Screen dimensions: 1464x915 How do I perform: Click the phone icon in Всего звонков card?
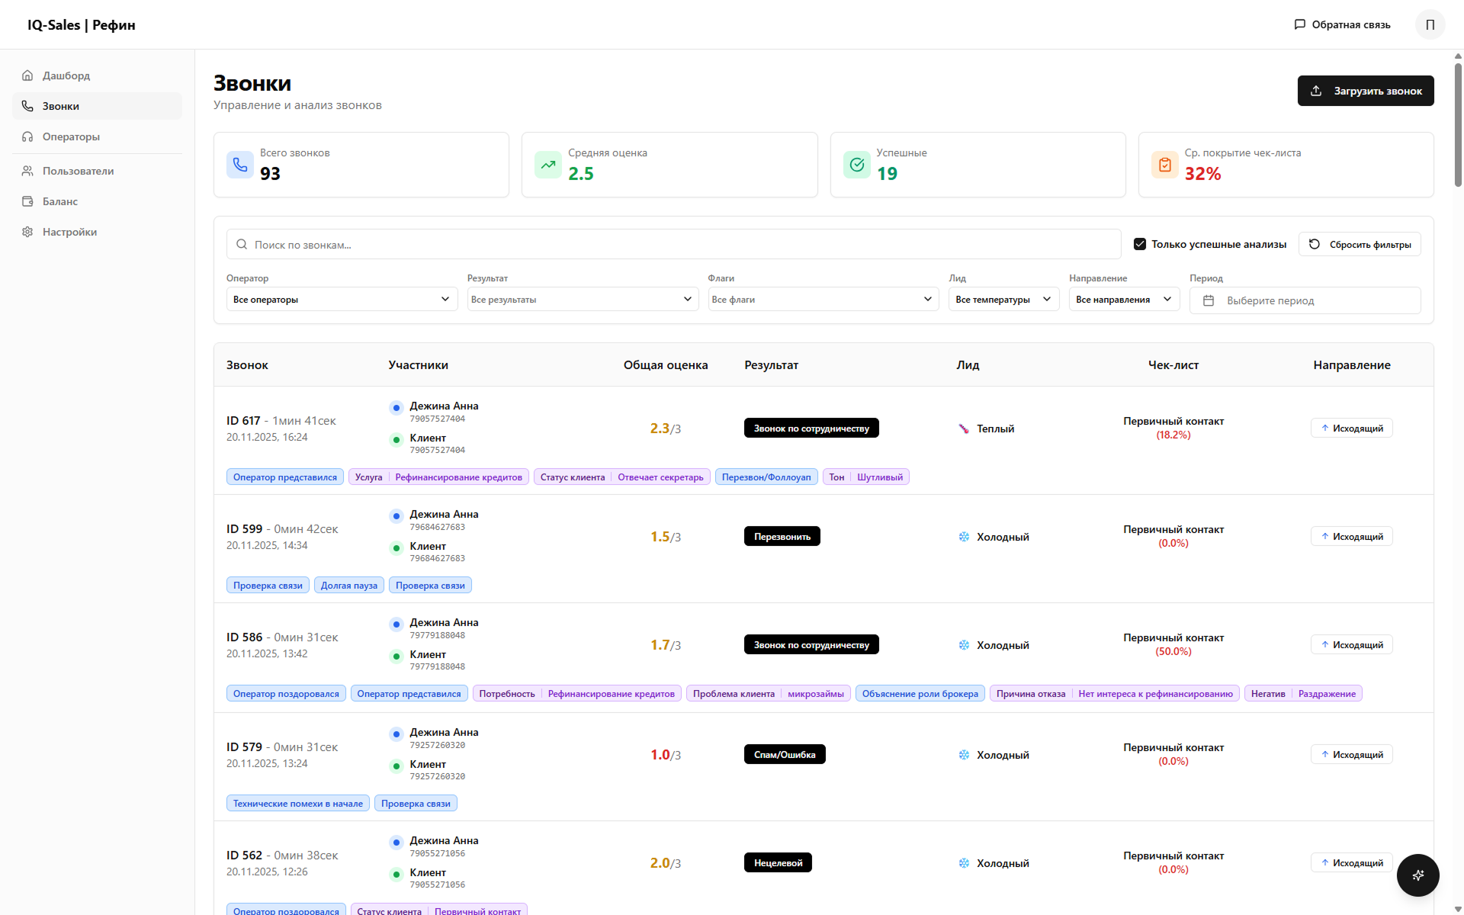[240, 165]
